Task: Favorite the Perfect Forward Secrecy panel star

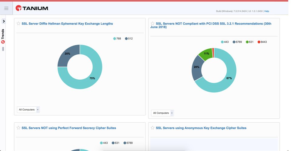Action: point(18,128)
